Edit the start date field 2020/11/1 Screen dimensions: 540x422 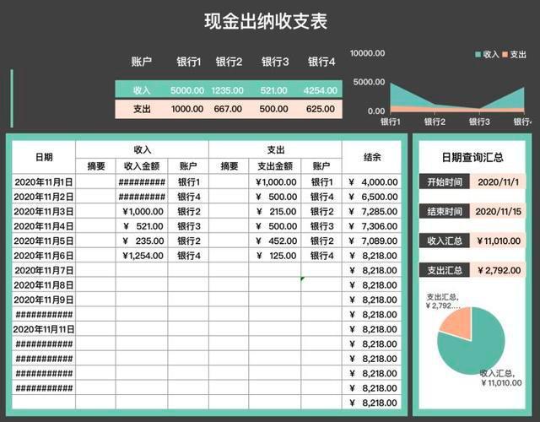pos(498,181)
